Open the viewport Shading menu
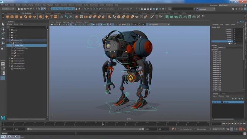Image resolution: width=247 pixels, height=139 pixels. pyautogui.click(x=58, y=22)
